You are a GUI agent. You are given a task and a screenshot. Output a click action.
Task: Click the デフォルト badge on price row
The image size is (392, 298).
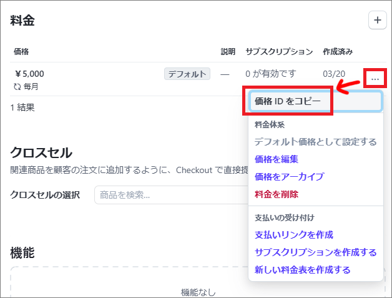187,74
